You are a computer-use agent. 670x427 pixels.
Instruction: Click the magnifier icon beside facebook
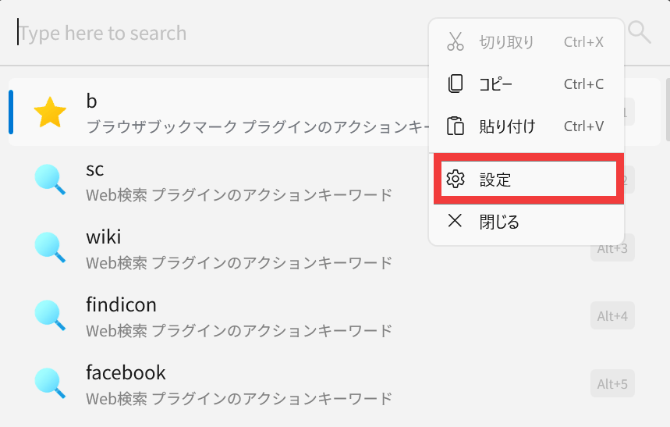(50, 383)
